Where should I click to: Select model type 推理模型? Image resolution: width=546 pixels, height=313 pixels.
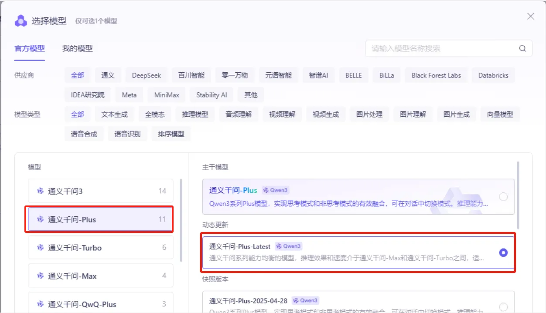click(x=195, y=114)
